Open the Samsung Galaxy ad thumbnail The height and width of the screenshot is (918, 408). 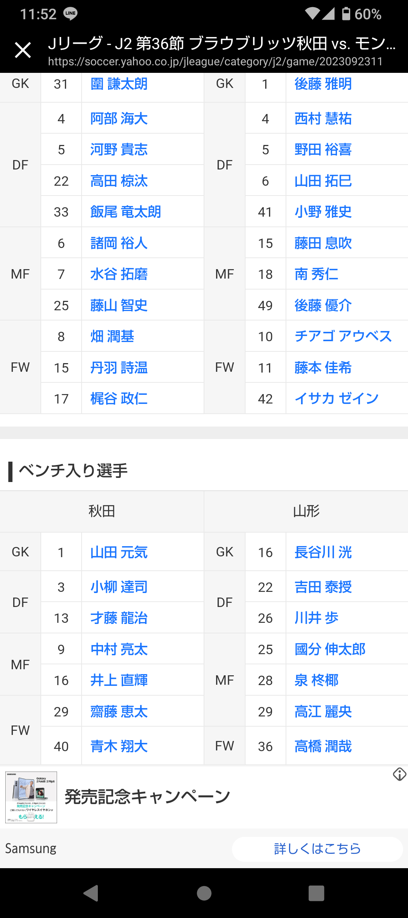(x=31, y=797)
